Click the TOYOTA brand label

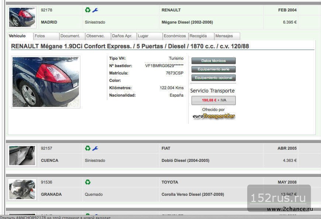click(170, 182)
